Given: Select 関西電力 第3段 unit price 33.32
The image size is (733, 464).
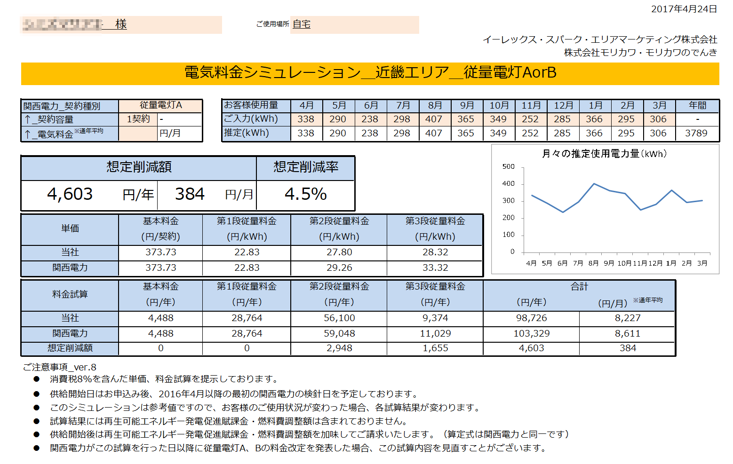Looking at the screenshot, I should click(x=435, y=268).
